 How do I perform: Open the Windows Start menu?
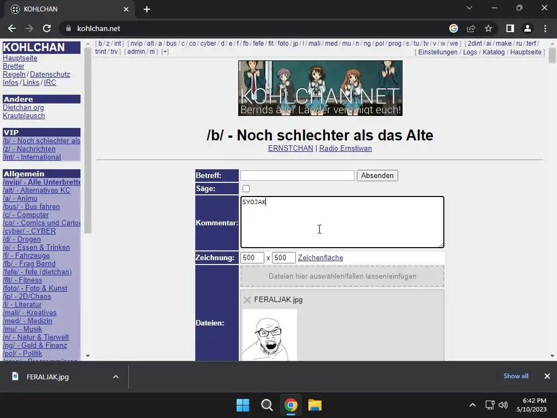(x=243, y=405)
